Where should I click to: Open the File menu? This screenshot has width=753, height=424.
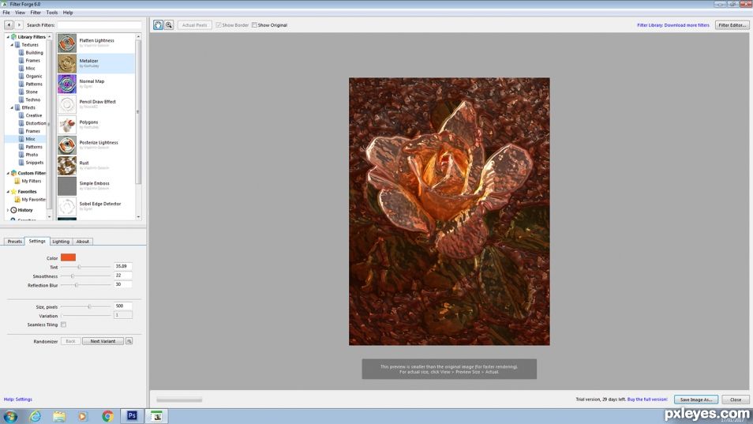click(x=6, y=13)
